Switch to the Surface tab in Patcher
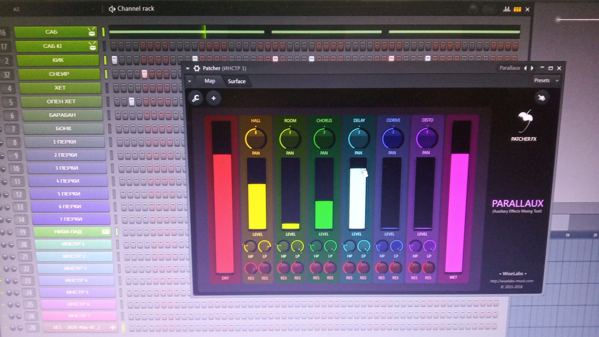Screen dimensions: 599x337 coord(237,81)
